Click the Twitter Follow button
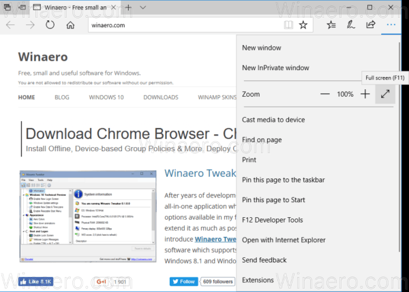 click(183, 282)
